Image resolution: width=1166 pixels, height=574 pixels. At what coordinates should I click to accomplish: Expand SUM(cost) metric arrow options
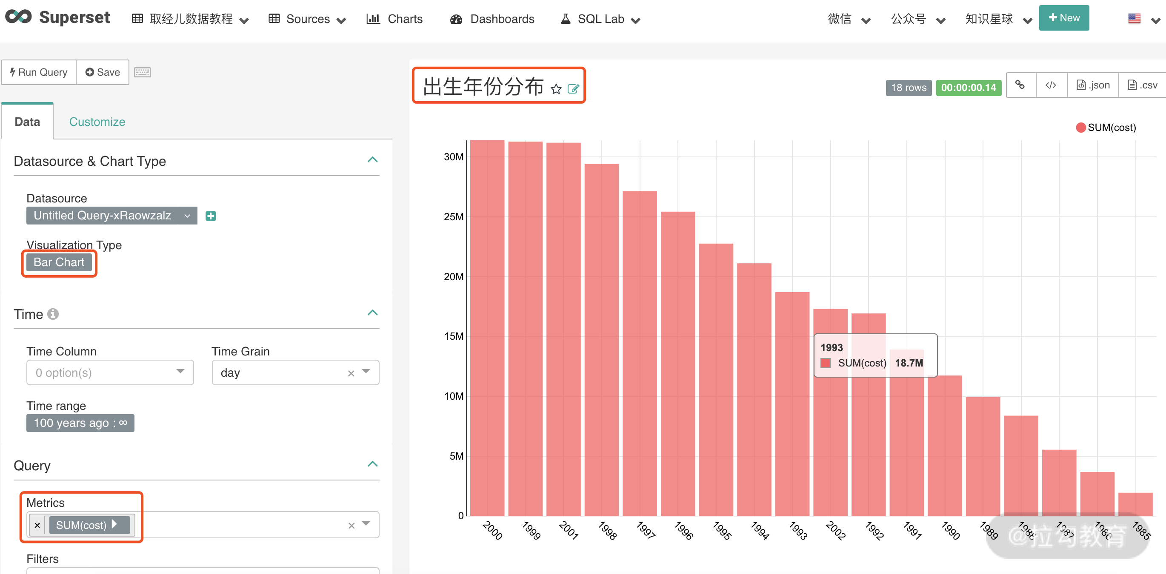click(114, 524)
